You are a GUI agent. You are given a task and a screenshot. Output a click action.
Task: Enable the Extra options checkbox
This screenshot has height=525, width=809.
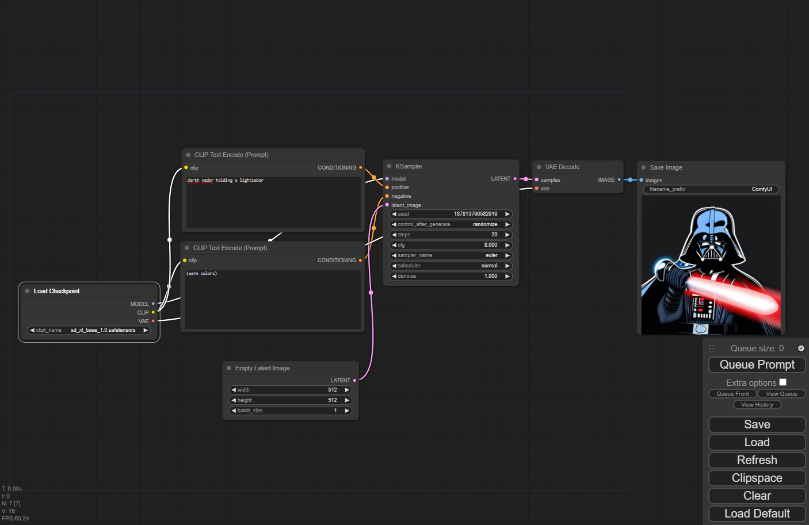coord(783,382)
